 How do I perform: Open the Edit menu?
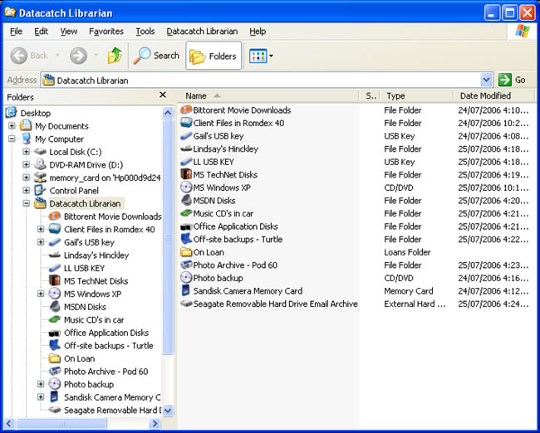point(41,32)
